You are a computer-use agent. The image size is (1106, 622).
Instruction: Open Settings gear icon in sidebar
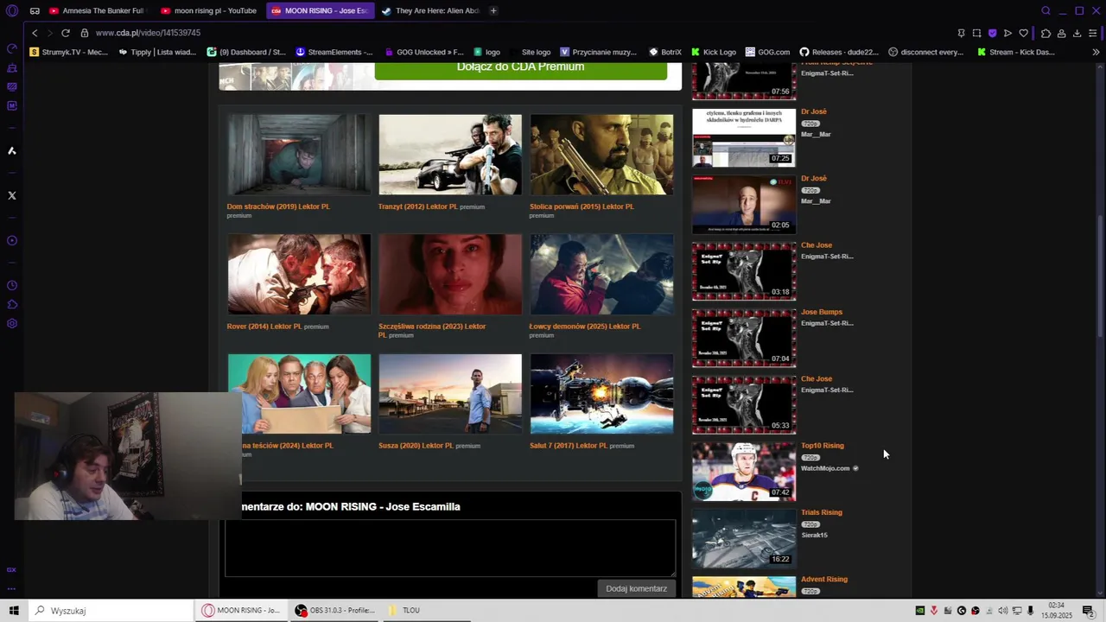[x=12, y=323]
